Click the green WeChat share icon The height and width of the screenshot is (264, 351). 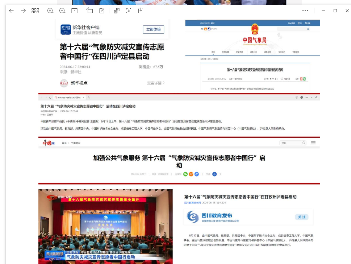[185, 174]
